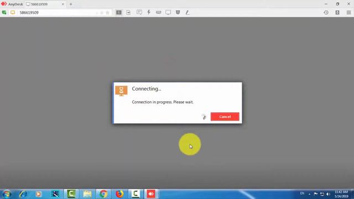This screenshot has height=199, width=354.
Task: Open the chat icon in toolbar
Action: click(139, 12)
